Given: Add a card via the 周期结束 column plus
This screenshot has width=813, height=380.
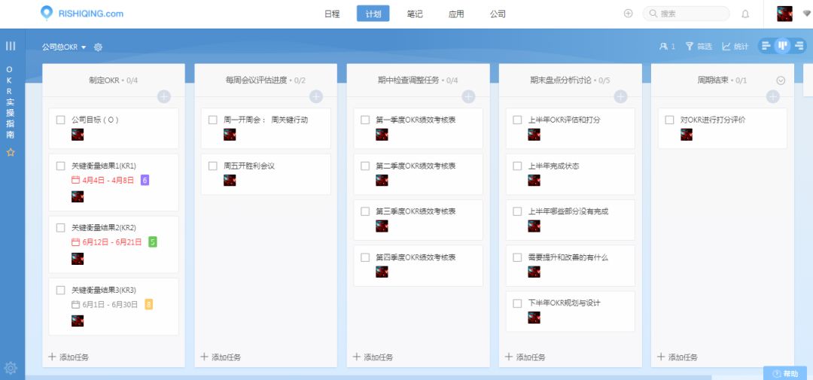Looking at the screenshot, I should [x=773, y=96].
